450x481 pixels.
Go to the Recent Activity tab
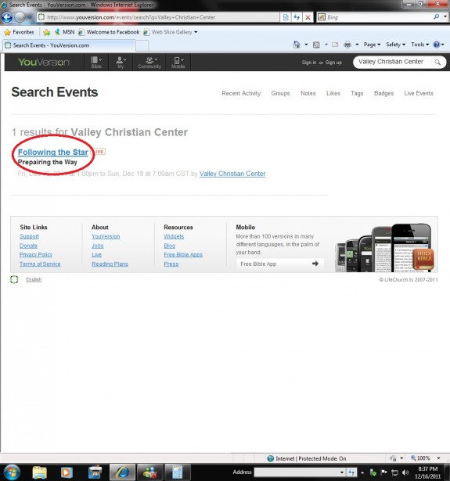coord(241,93)
